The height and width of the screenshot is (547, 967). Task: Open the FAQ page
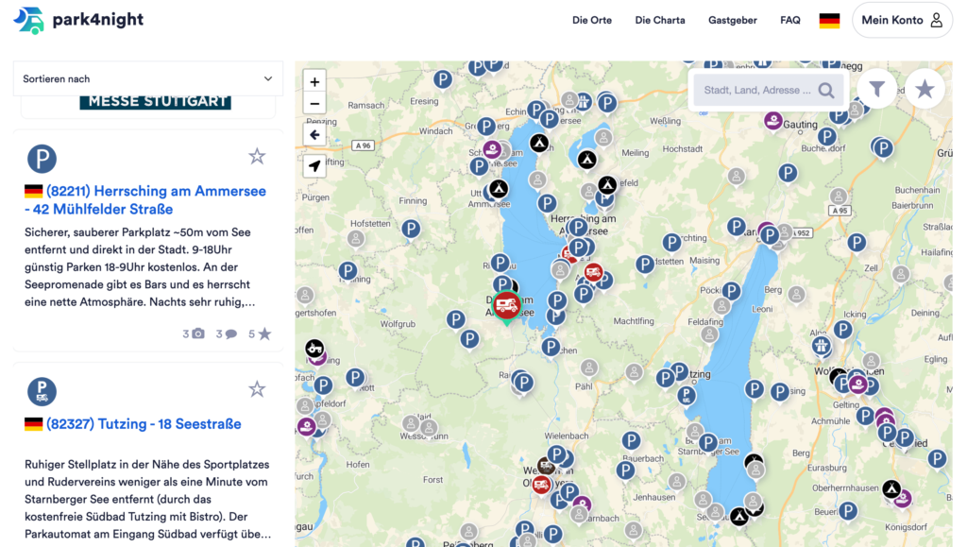pos(790,21)
